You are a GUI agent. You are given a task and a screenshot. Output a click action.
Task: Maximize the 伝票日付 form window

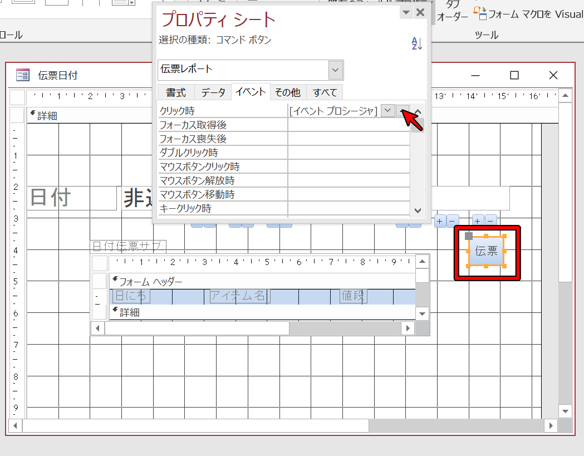pyautogui.click(x=514, y=75)
